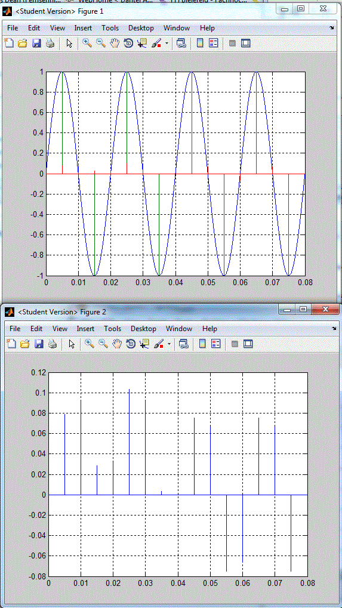Open the Tools menu in Figure 1

coord(110,28)
